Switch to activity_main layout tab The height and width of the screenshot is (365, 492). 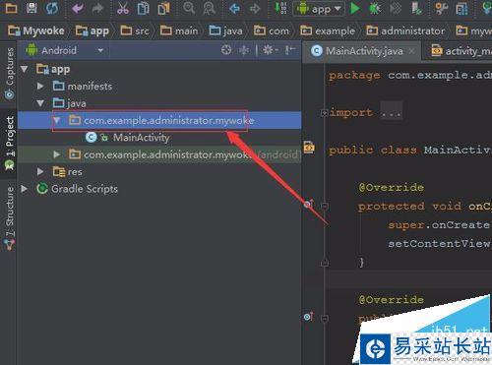461,51
